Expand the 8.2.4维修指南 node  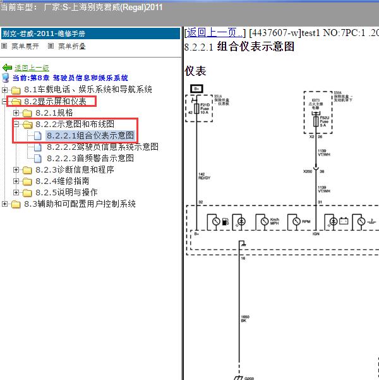[x=16, y=181]
